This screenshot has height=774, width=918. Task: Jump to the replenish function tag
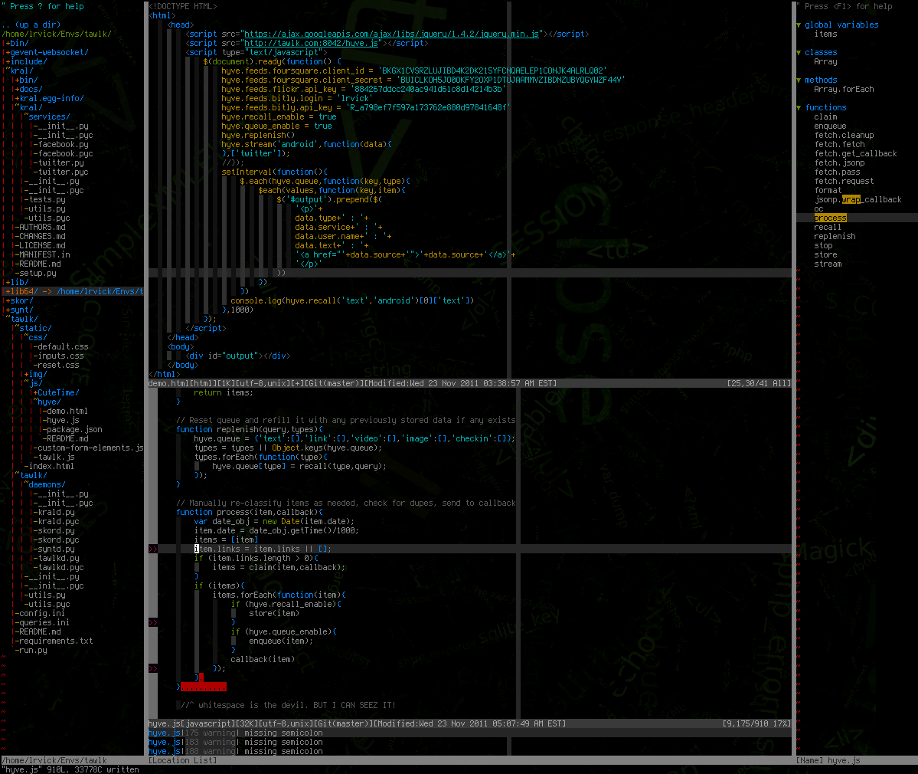coord(835,236)
